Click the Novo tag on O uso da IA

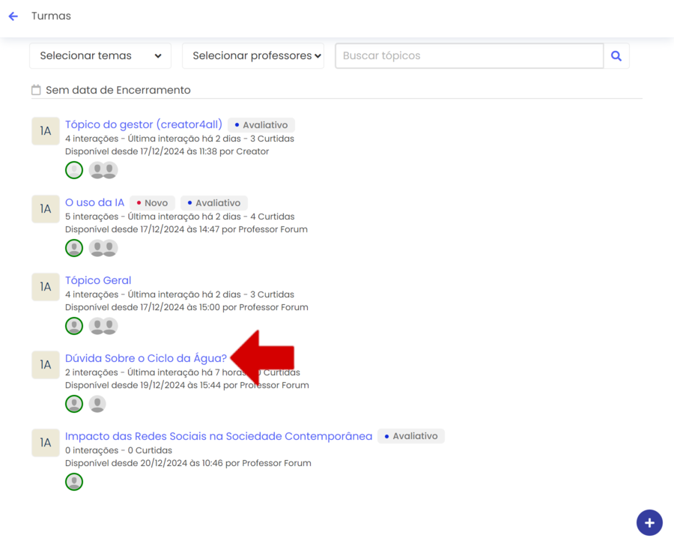point(153,203)
